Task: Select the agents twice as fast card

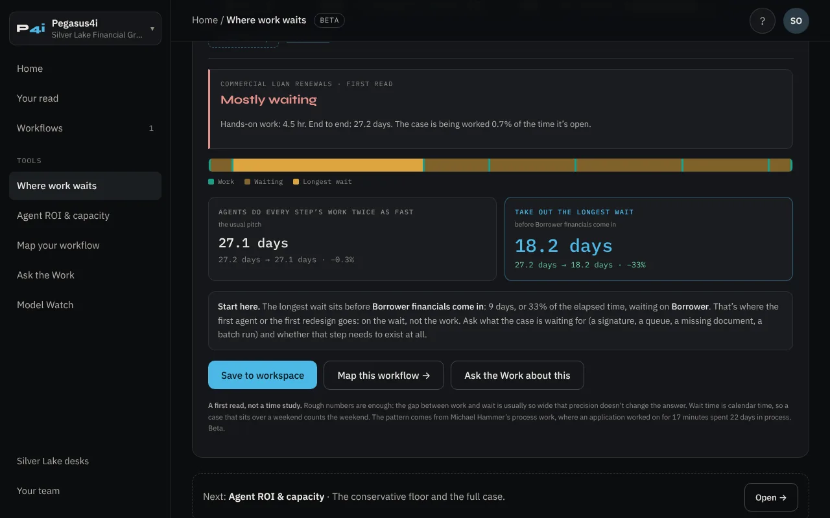Action: point(352,239)
